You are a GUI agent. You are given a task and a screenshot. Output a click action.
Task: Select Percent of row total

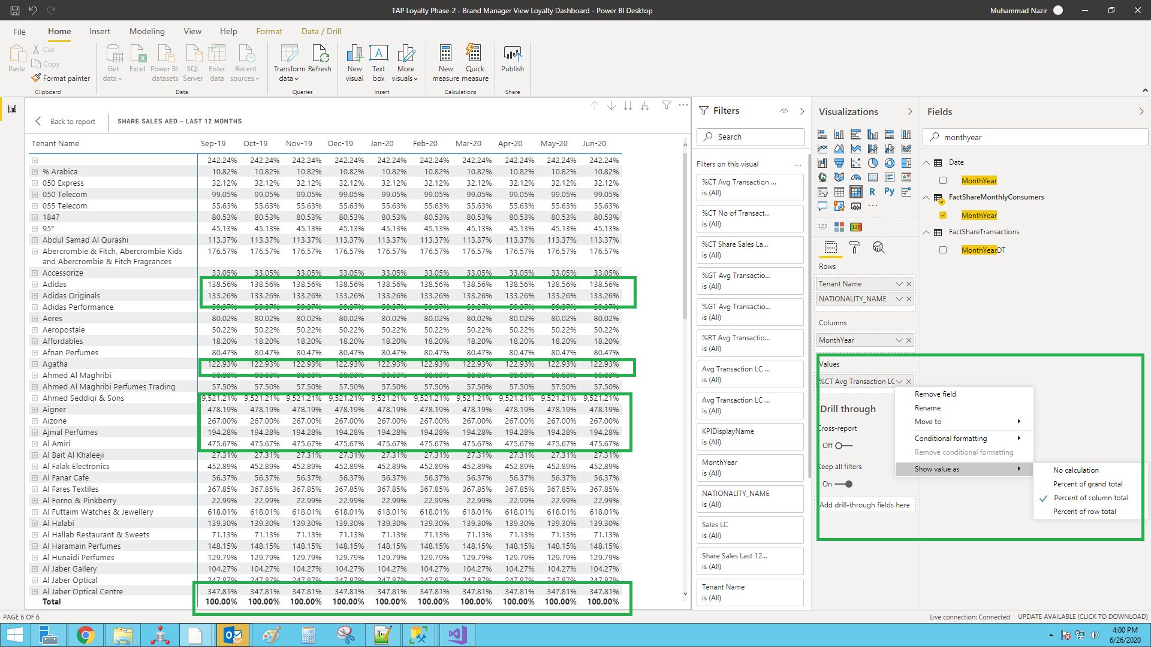(1084, 512)
